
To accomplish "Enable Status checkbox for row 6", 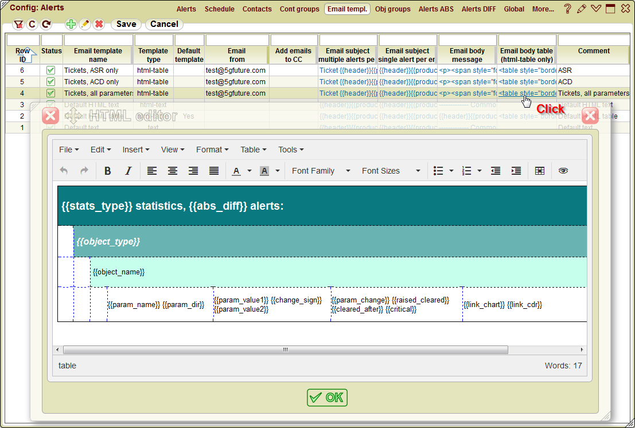I will click(50, 70).
